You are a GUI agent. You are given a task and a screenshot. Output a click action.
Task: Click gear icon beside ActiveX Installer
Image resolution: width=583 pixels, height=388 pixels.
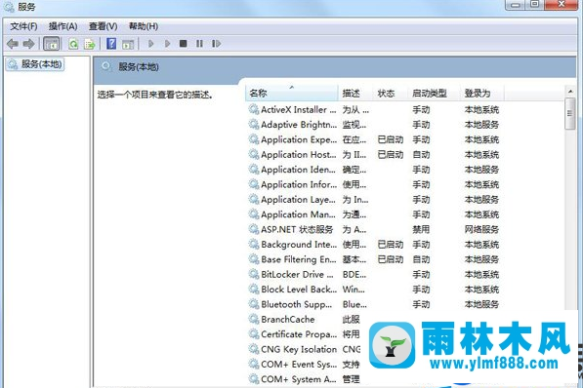point(254,109)
